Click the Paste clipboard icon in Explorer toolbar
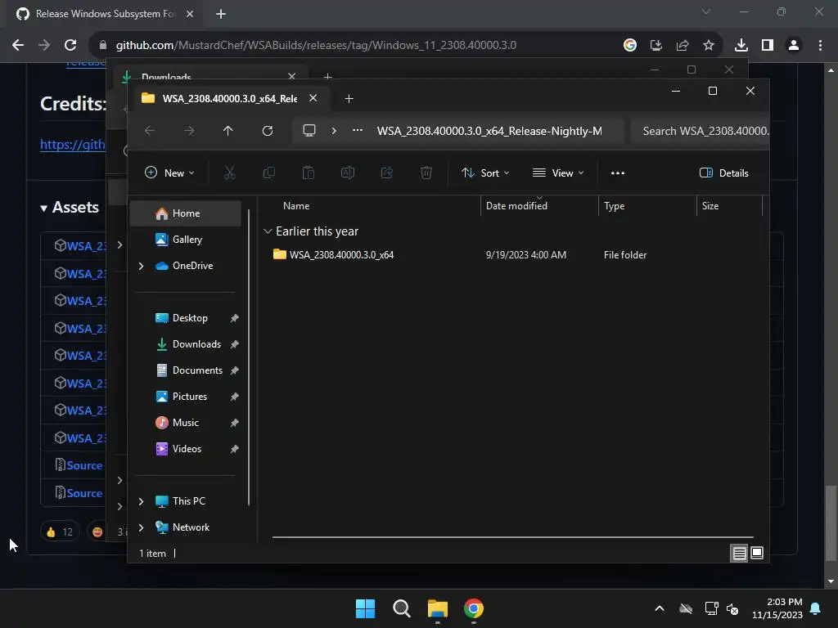Image resolution: width=838 pixels, height=628 pixels. click(x=309, y=173)
